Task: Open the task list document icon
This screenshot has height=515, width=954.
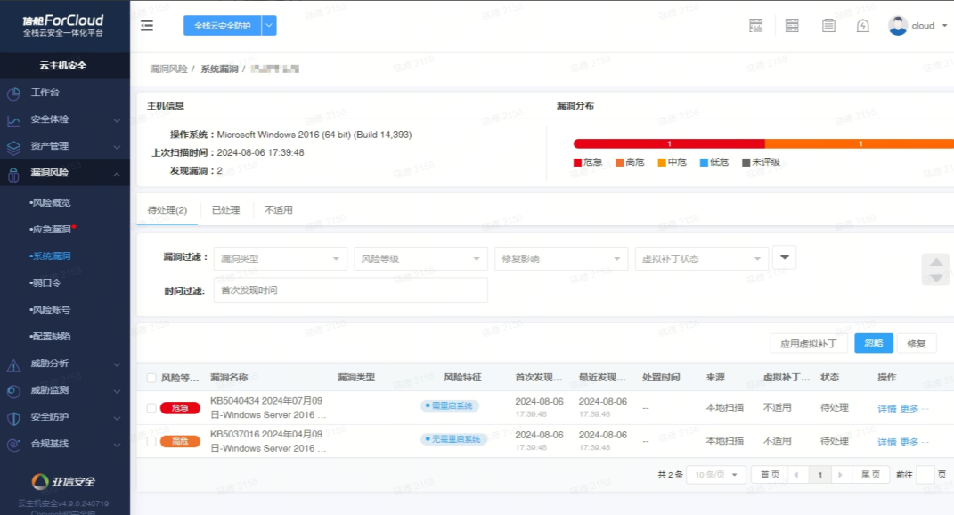Action: (828, 26)
